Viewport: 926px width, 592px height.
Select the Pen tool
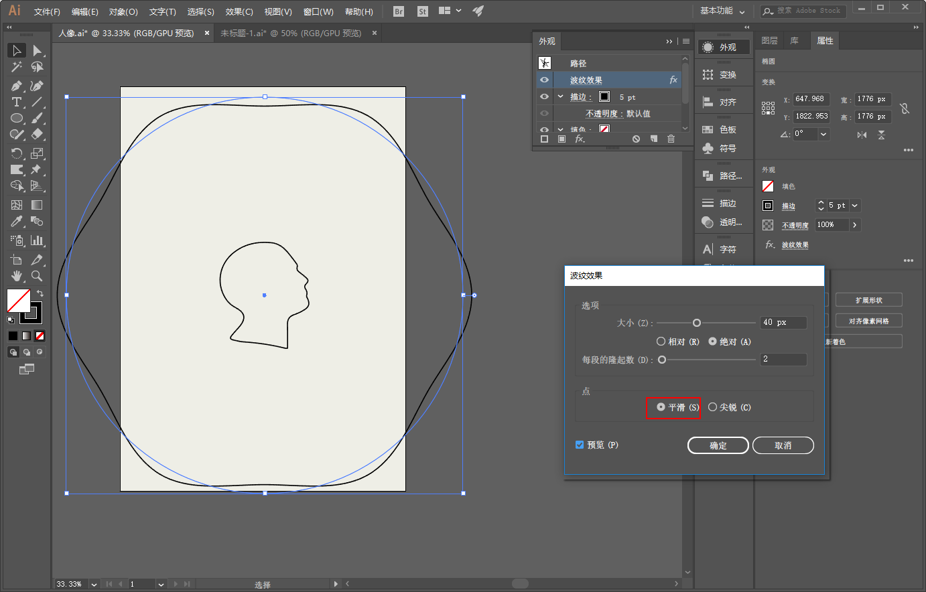17,86
